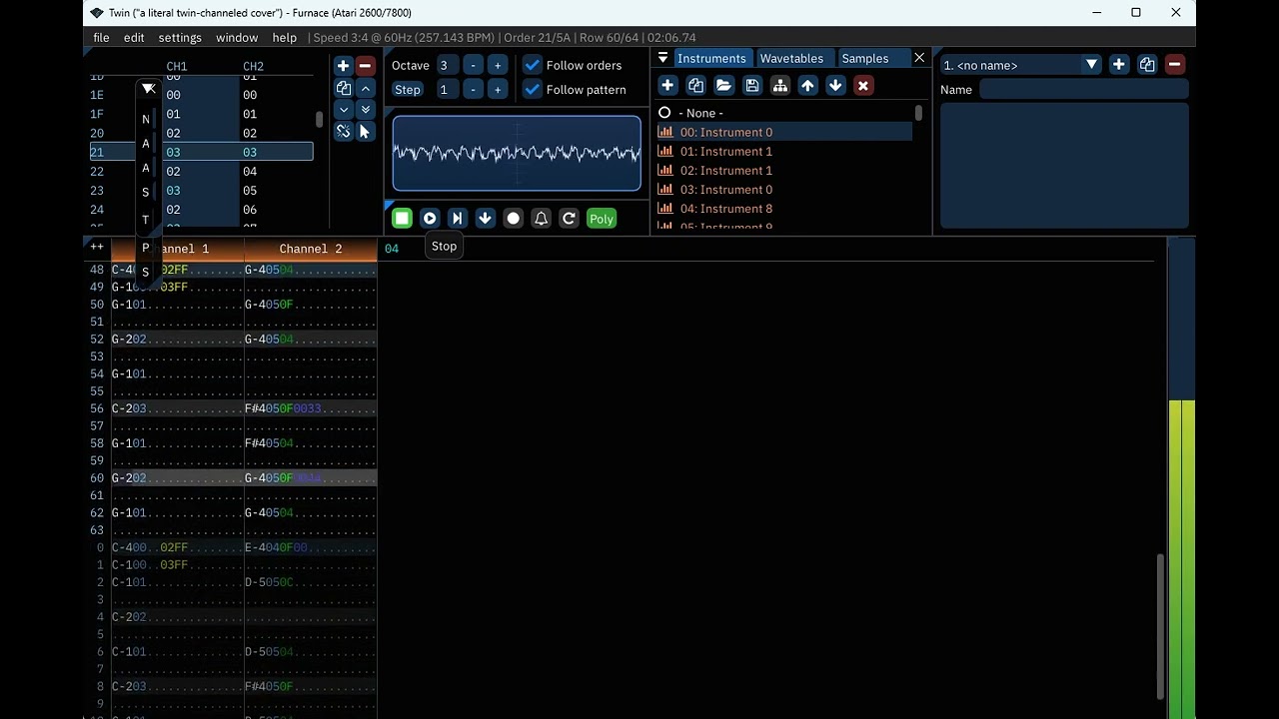The width and height of the screenshot is (1279, 719).
Task: Click the double-chevron duplicate-at-end order icon
Action: (x=365, y=110)
